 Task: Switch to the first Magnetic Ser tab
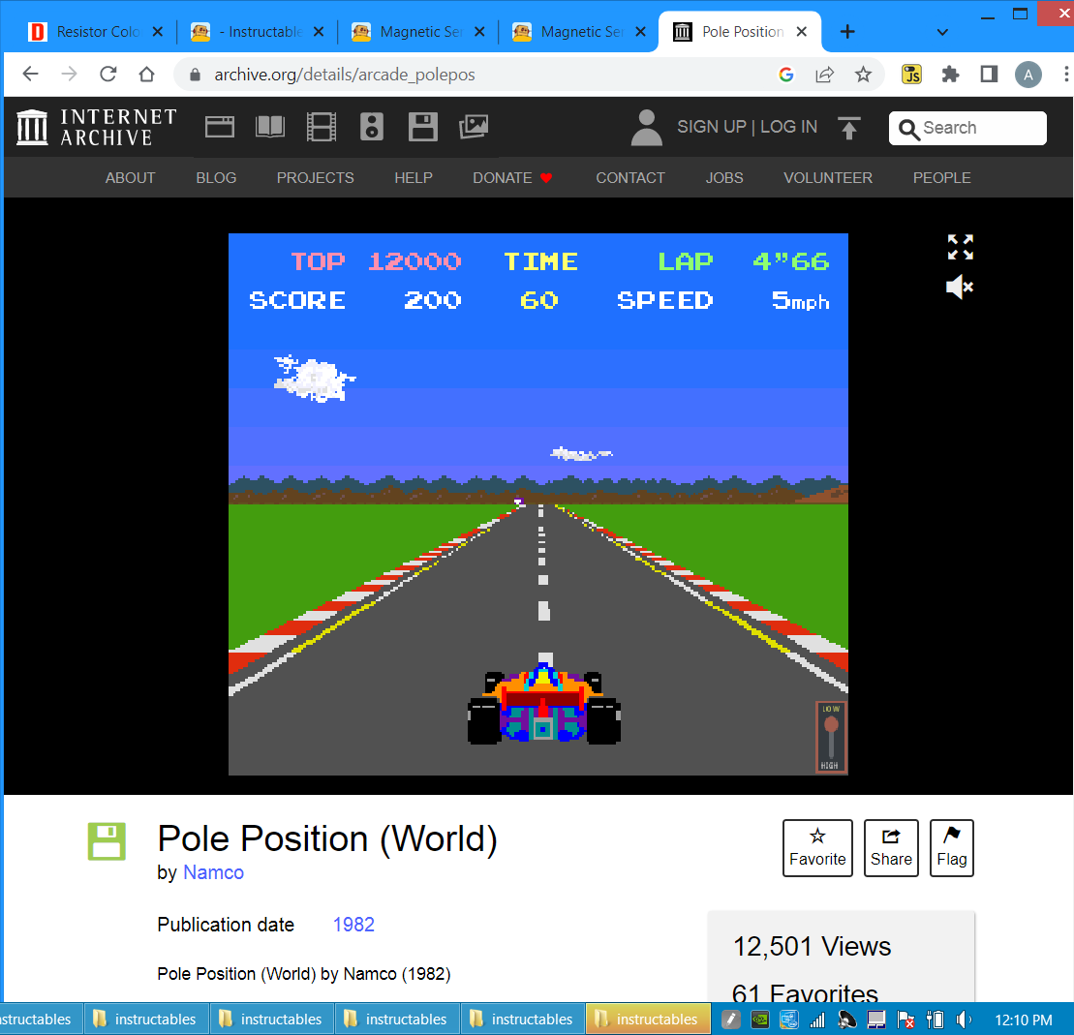(x=416, y=32)
